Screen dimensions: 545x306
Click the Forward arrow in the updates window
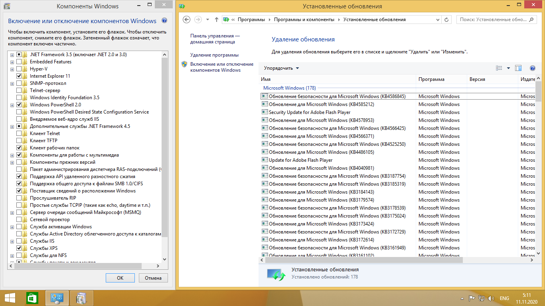(x=198, y=19)
